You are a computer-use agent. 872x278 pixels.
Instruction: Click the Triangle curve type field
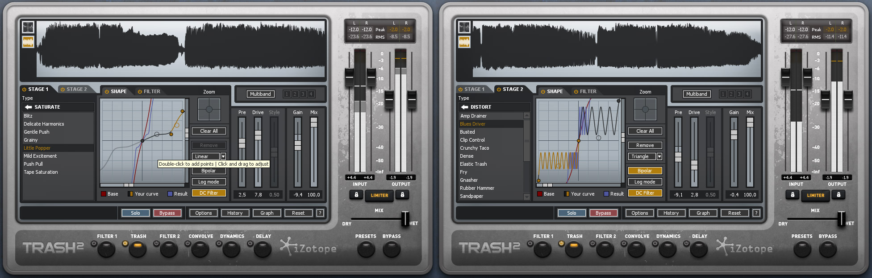(x=642, y=156)
